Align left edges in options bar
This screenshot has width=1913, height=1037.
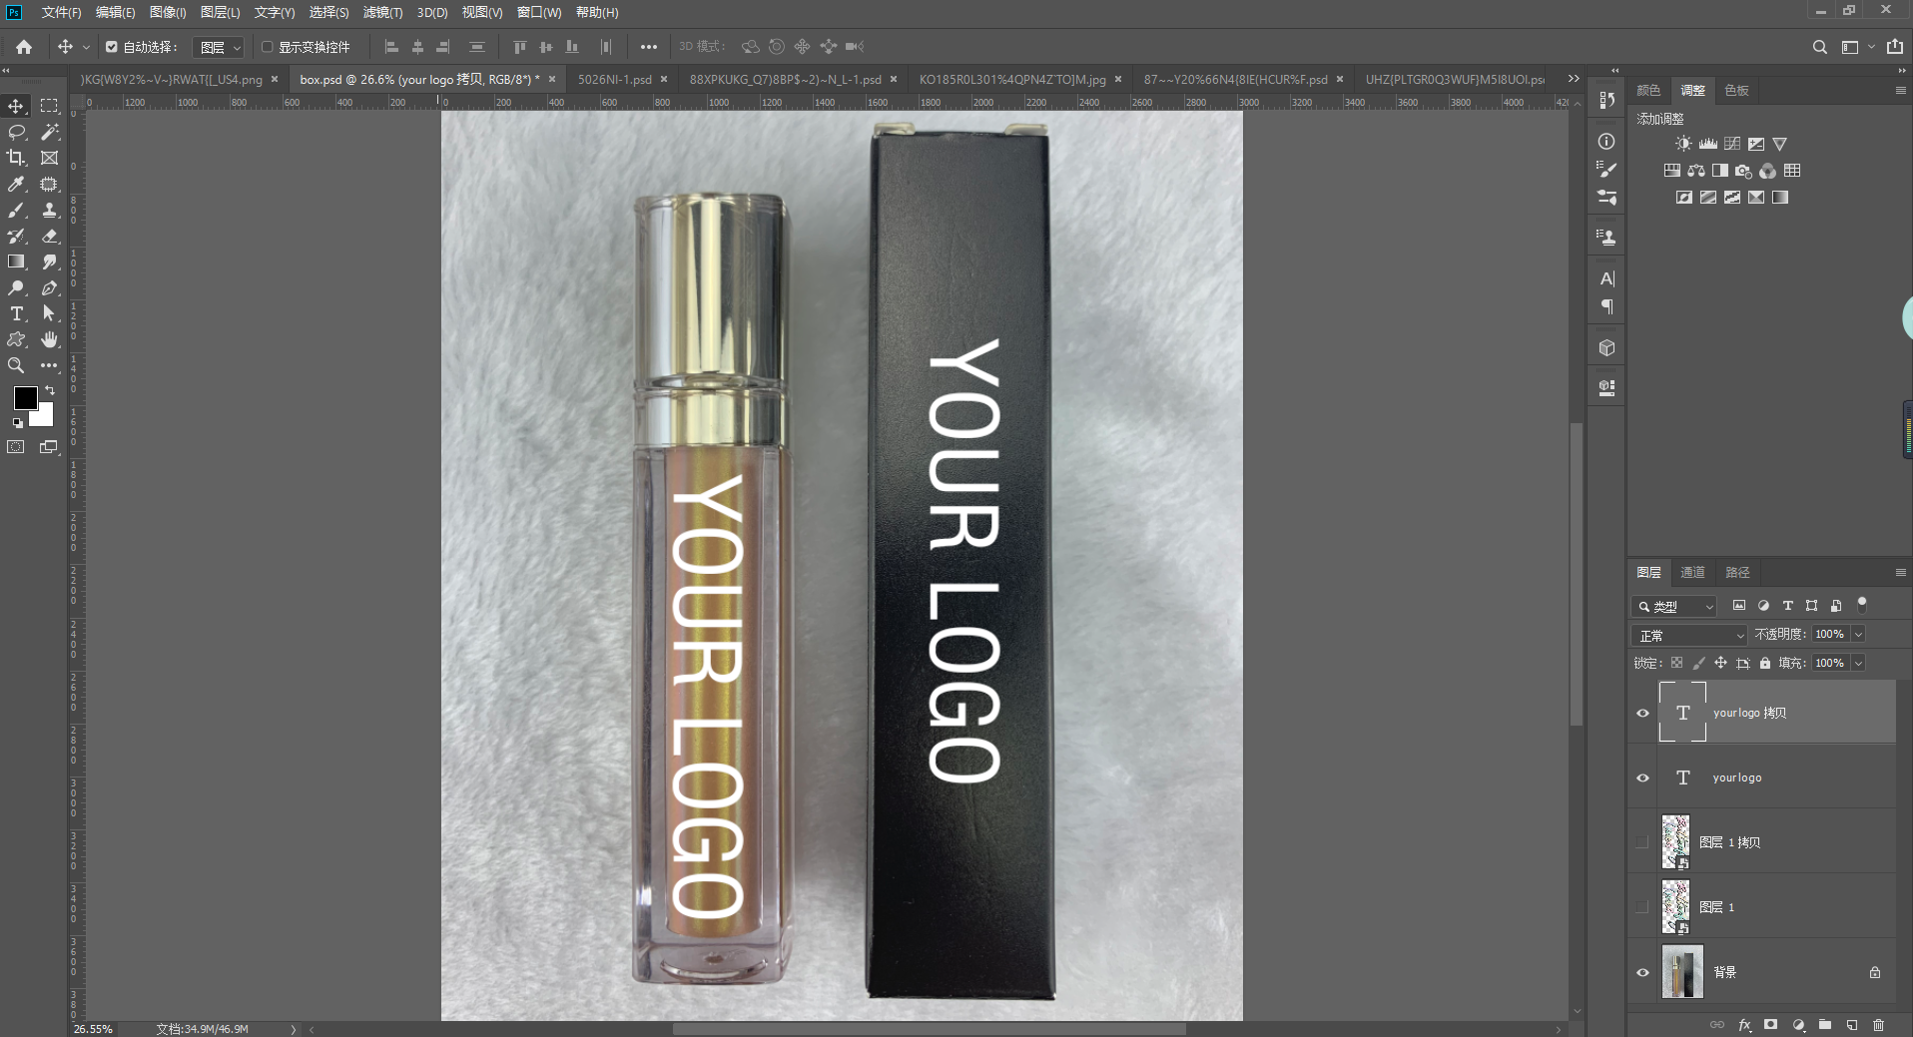[x=391, y=47]
